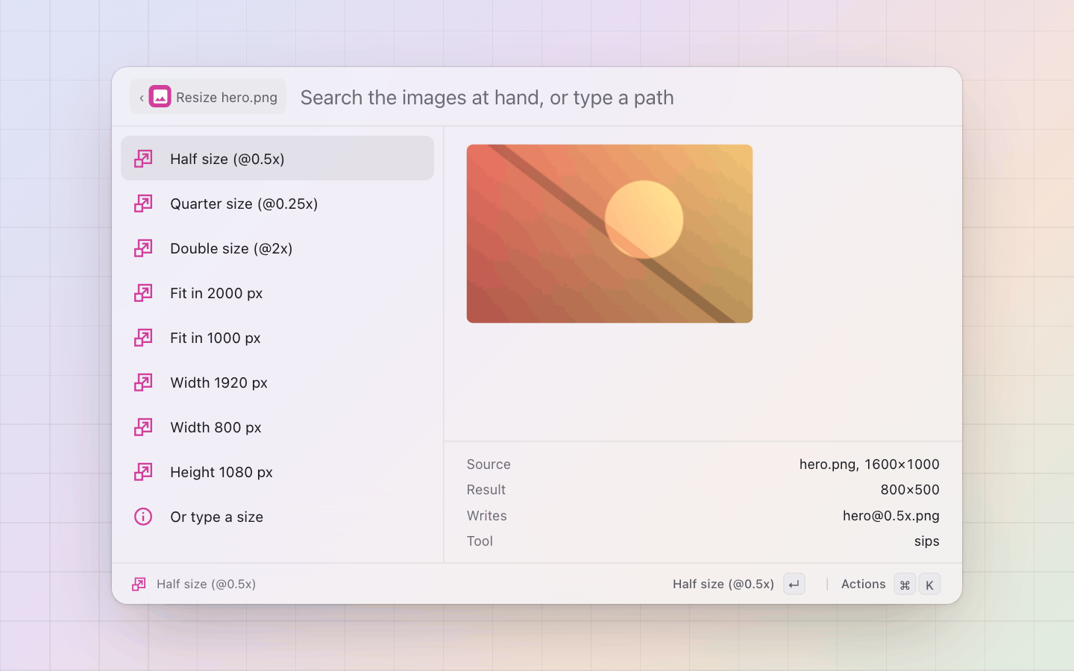
Task: Click Half size (@0.5x) text in status bar
Action: tap(206, 585)
